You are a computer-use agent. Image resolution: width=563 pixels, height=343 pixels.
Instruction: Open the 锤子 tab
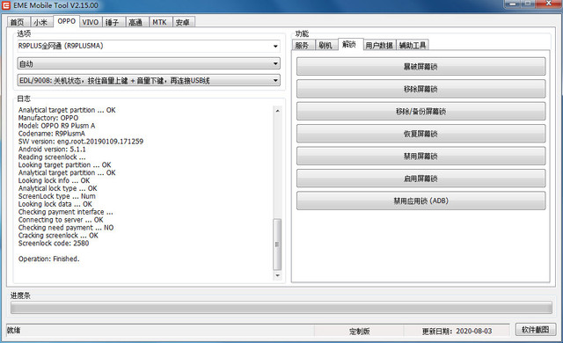113,22
